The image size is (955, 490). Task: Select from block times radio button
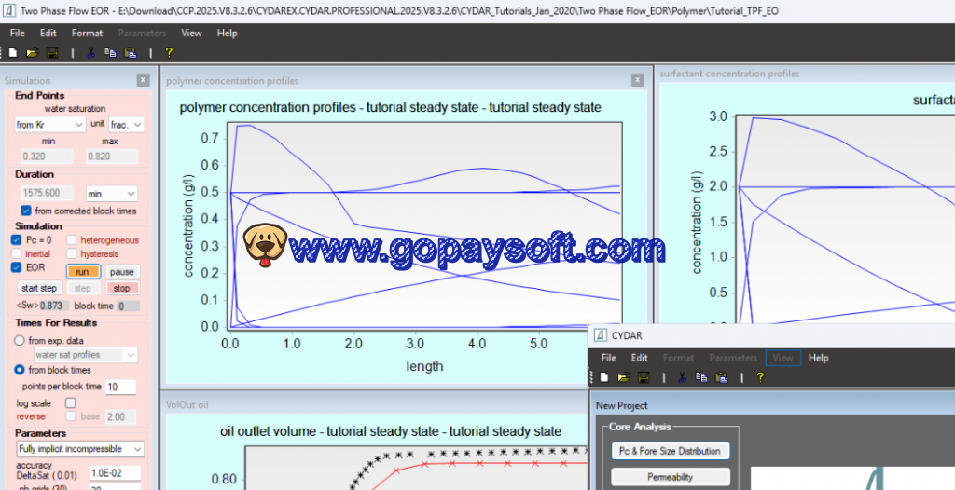tap(20, 370)
